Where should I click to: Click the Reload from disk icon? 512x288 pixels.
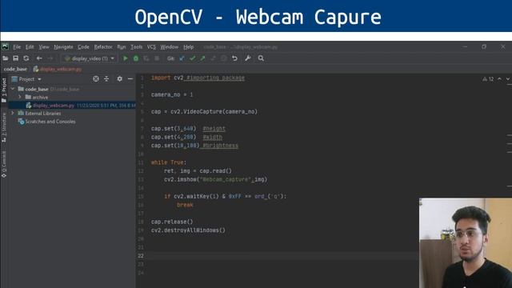(x=26, y=58)
